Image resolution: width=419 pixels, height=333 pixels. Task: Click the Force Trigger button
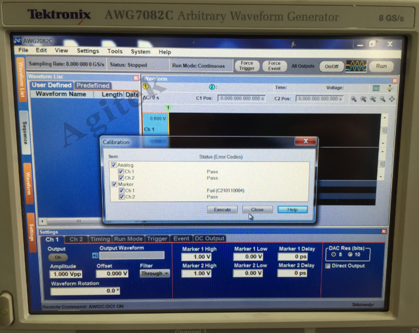pyautogui.click(x=247, y=66)
